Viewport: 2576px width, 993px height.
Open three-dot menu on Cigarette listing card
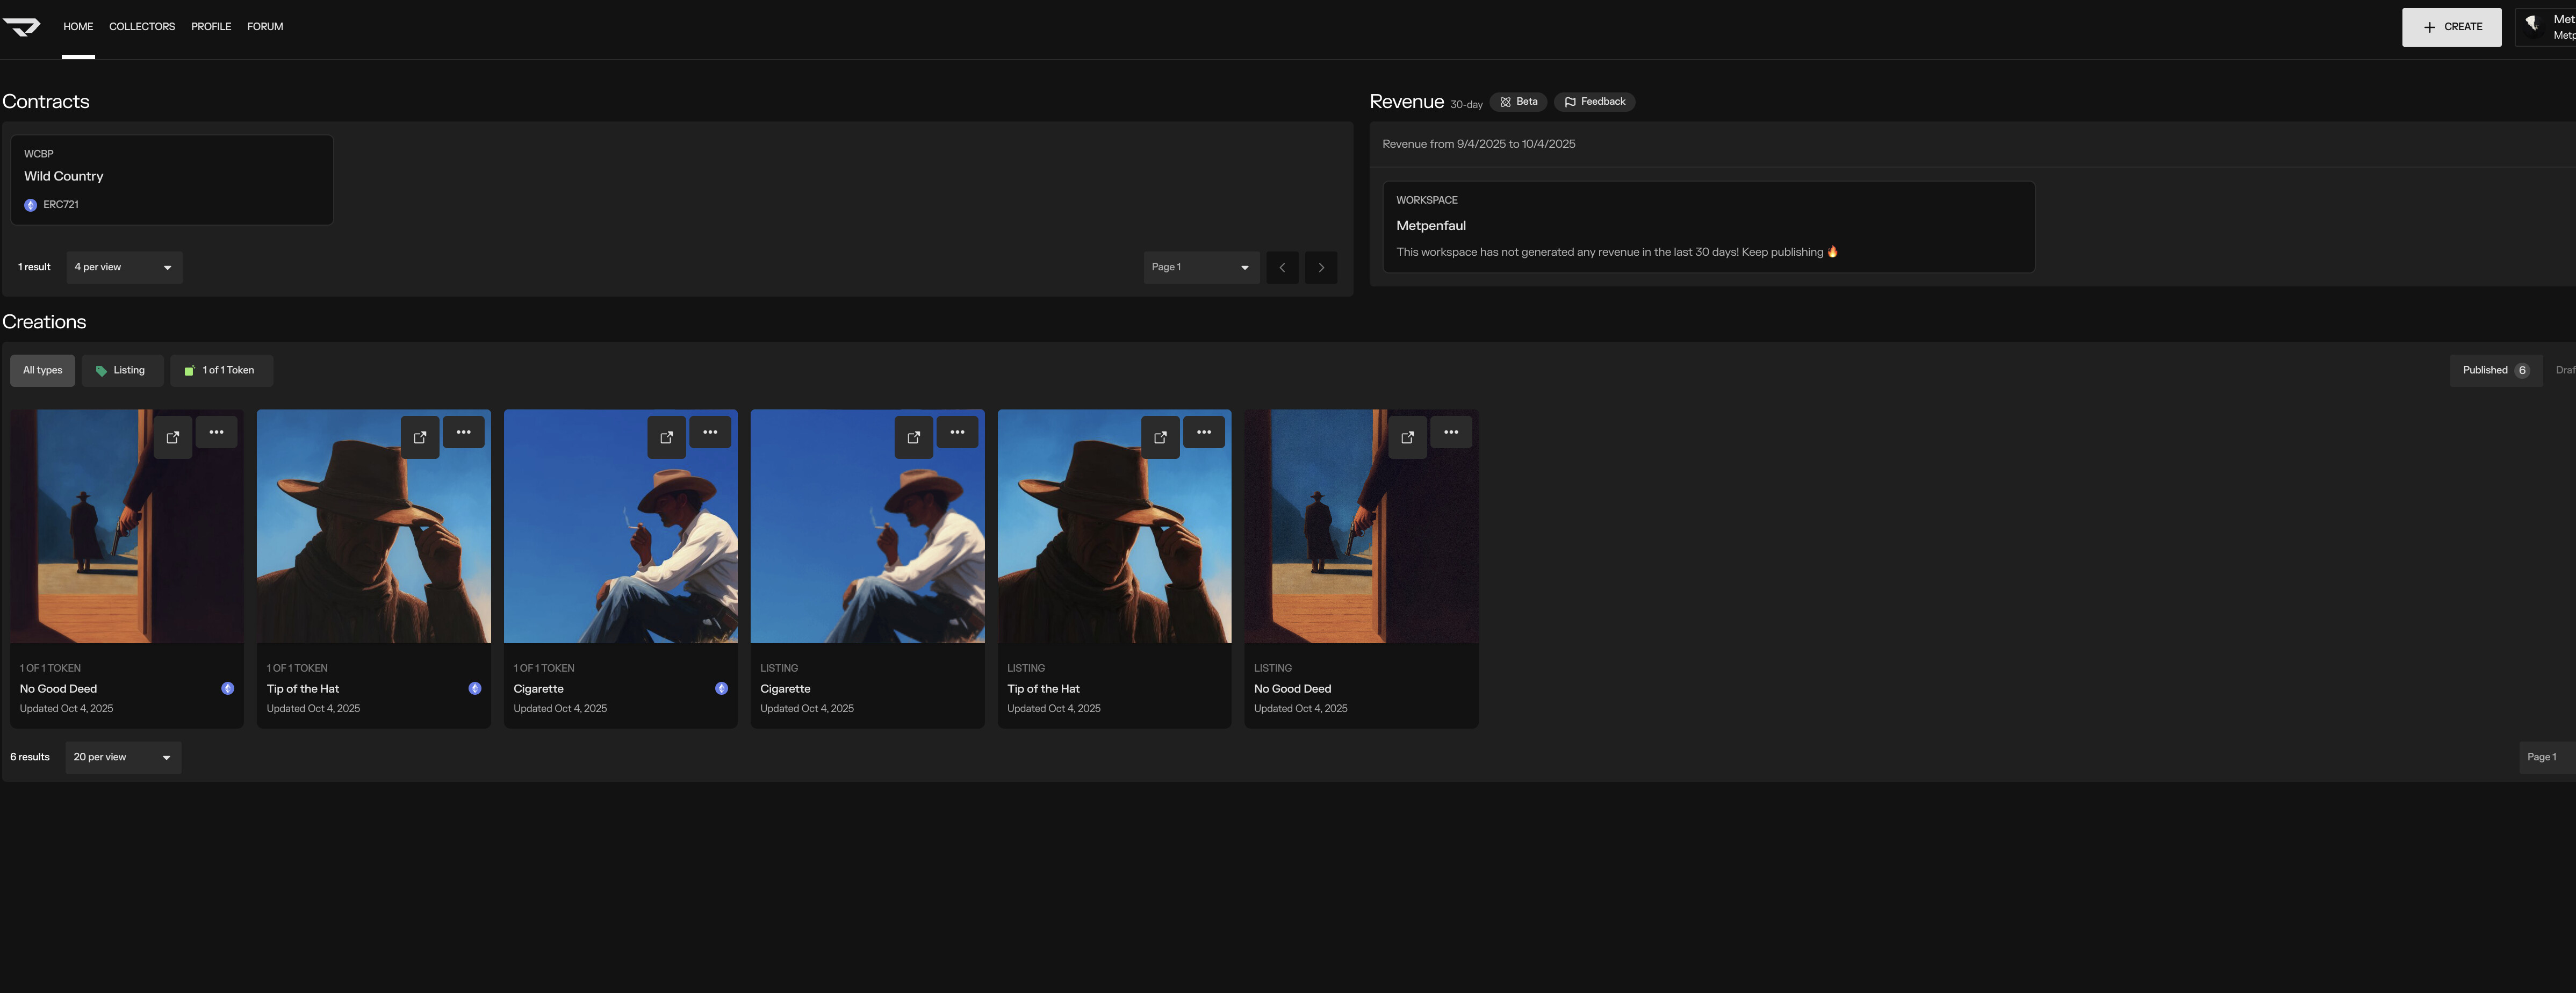pos(957,432)
